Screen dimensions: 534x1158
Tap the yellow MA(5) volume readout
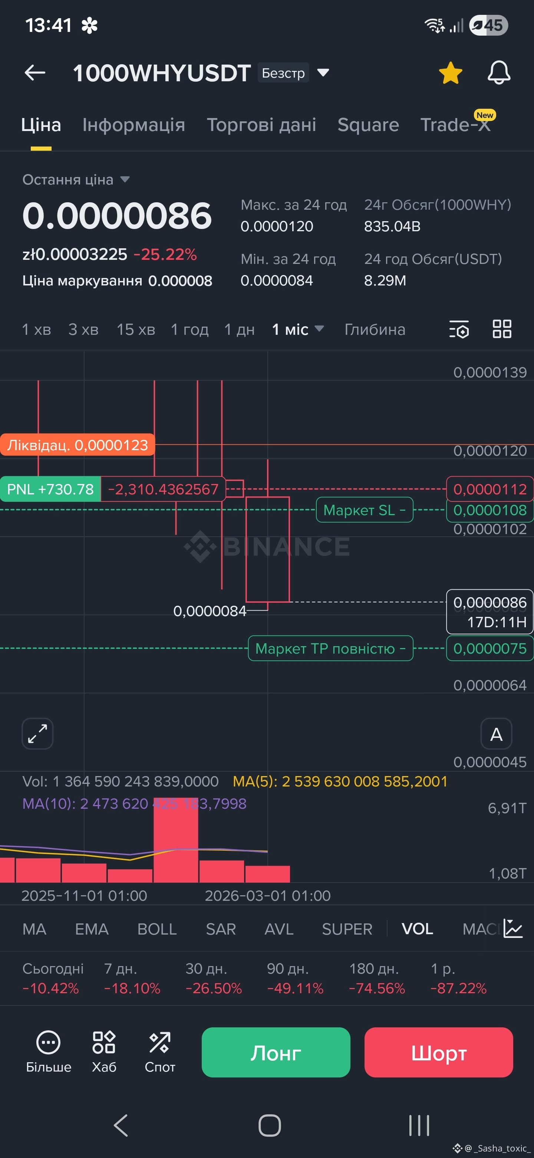[340, 781]
